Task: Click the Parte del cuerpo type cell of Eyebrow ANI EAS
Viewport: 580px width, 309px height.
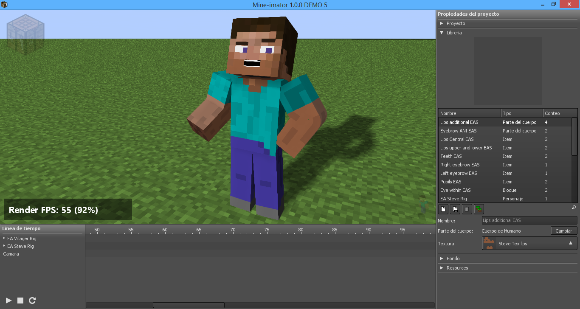Action: point(519,131)
